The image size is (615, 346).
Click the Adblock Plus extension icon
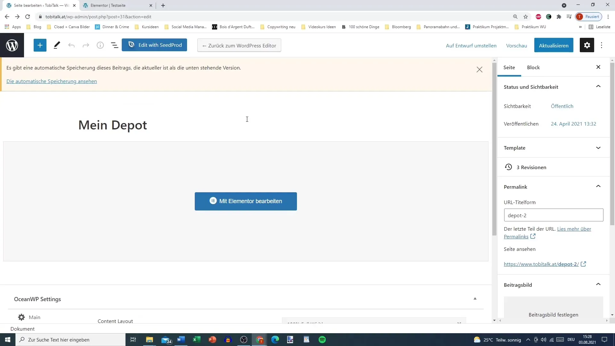click(x=538, y=17)
